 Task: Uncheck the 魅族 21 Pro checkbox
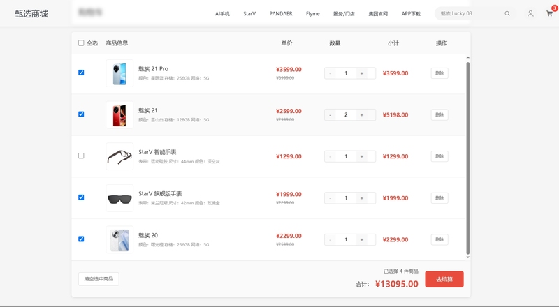(x=81, y=73)
